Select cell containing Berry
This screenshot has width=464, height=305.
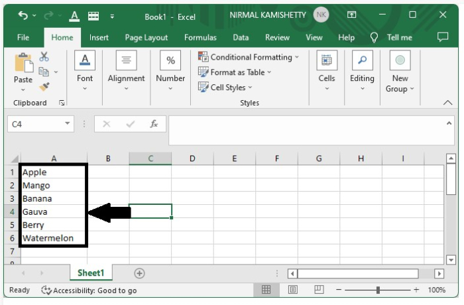54,225
